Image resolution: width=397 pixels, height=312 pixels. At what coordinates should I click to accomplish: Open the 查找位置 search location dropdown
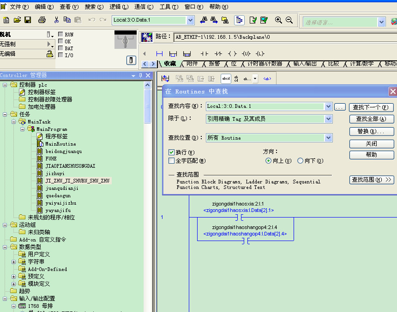[328, 138]
